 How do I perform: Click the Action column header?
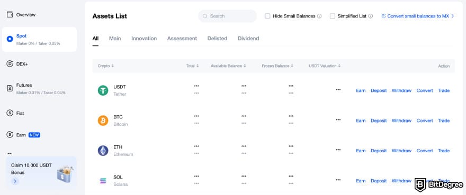[444, 66]
